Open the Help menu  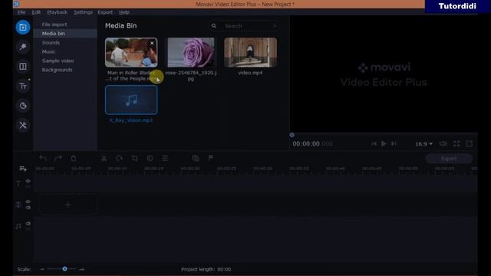point(124,12)
